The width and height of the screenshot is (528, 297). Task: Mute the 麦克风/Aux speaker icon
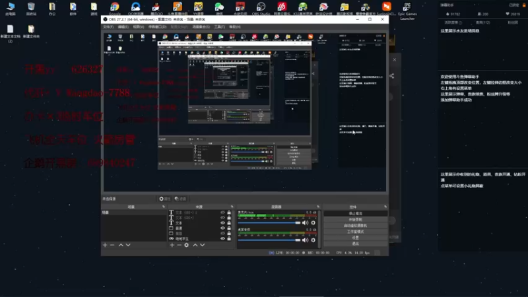(x=305, y=222)
